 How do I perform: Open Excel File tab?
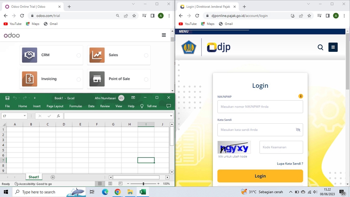[x=7, y=106]
